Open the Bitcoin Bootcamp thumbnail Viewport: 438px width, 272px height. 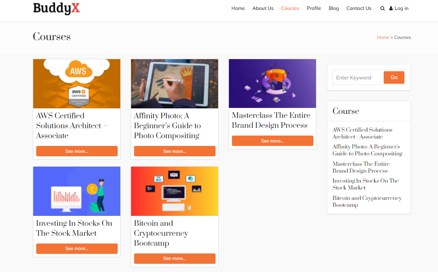pos(175,191)
